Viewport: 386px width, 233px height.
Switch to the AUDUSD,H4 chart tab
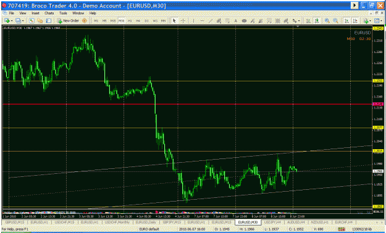296,223
